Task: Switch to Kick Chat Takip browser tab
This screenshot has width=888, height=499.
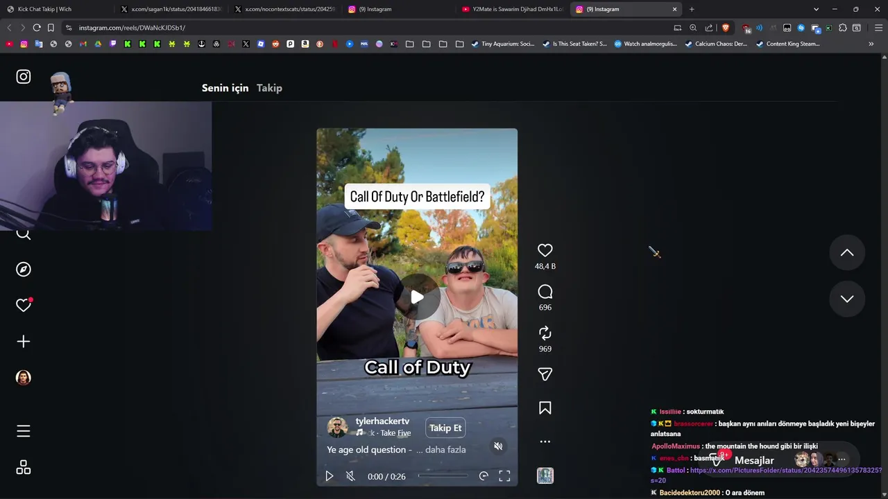Action: pos(55,9)
